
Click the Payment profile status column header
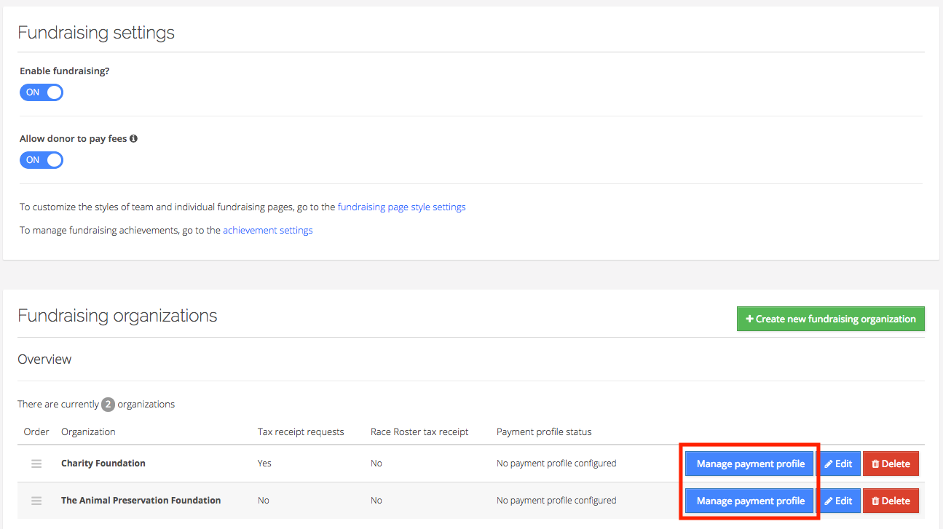544,431
